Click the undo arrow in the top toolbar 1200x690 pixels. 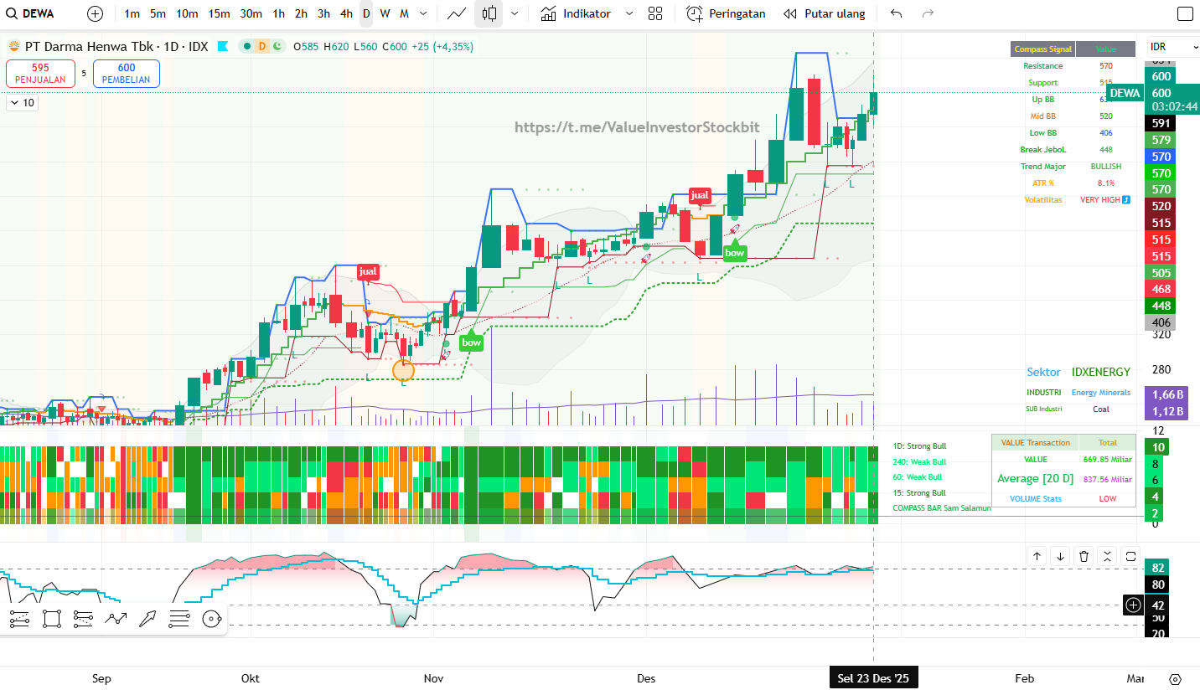coord(897,13)
